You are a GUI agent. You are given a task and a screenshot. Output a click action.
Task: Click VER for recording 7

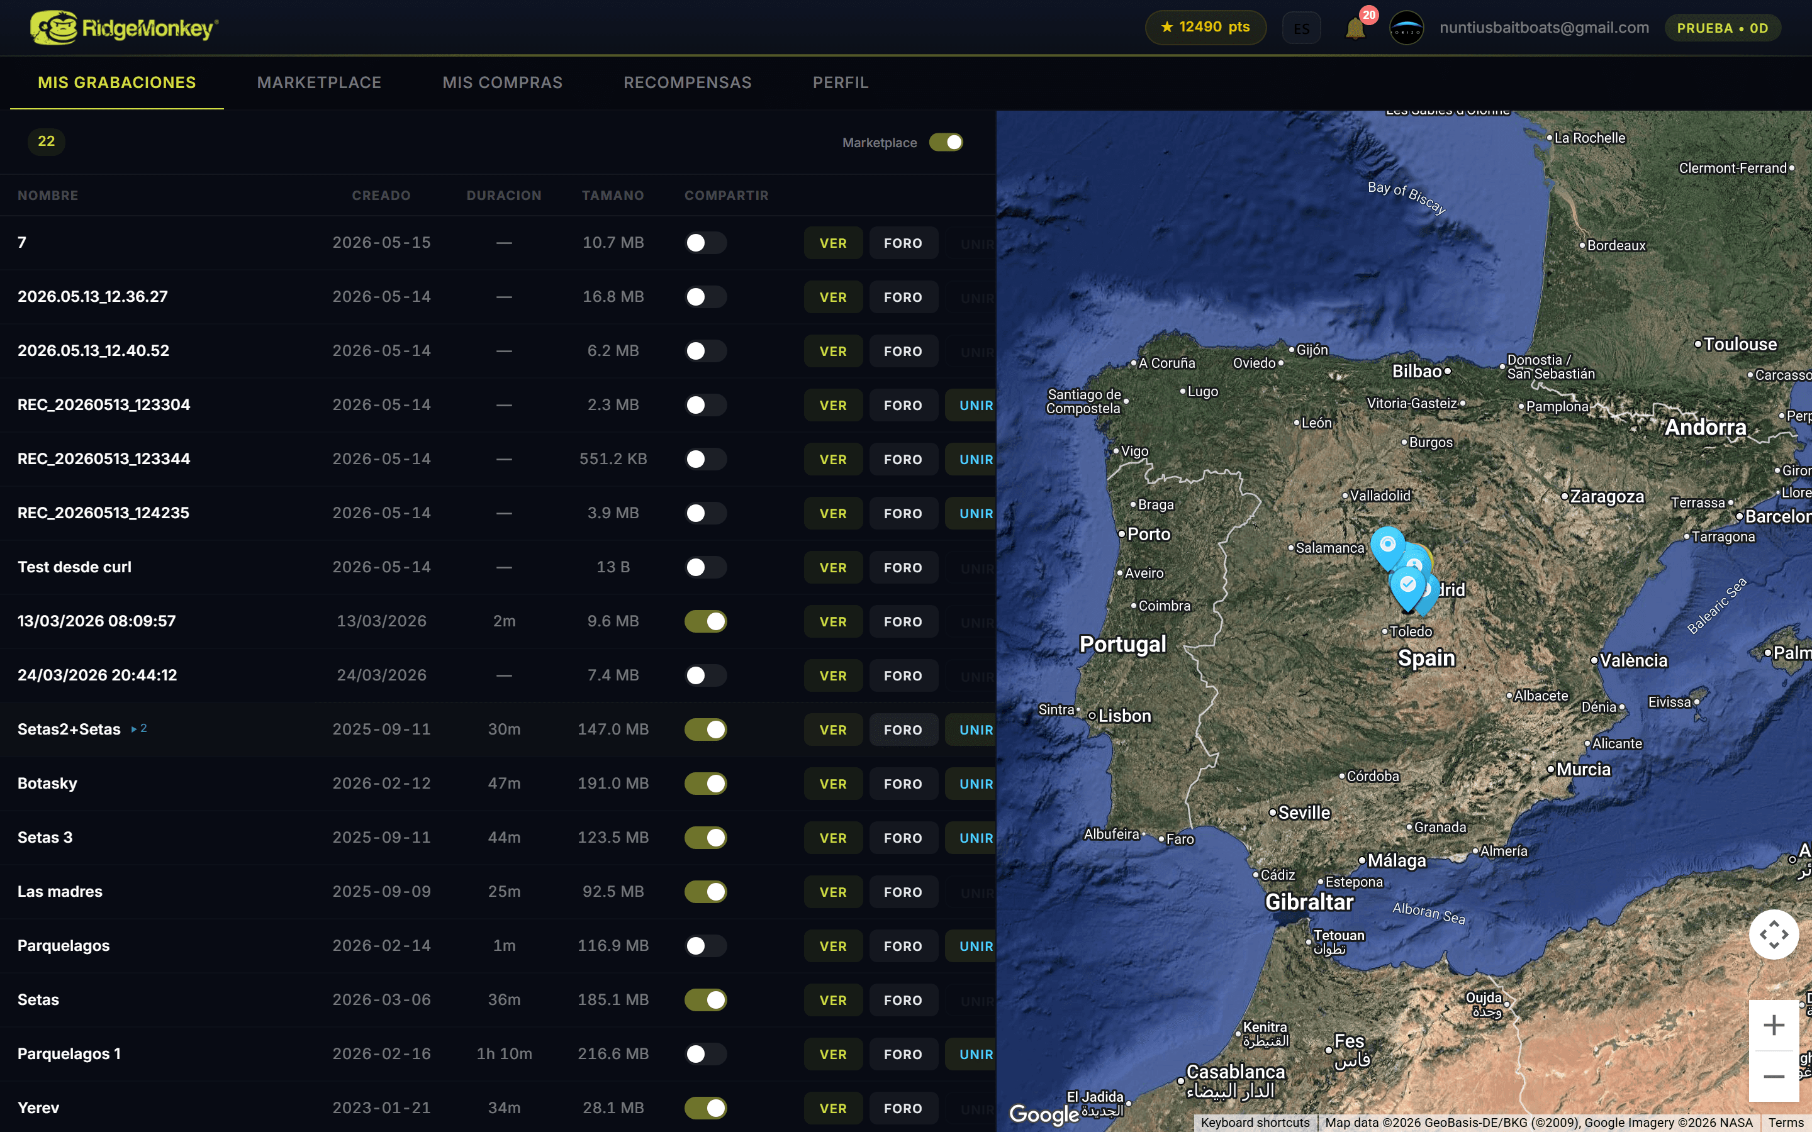832,243
